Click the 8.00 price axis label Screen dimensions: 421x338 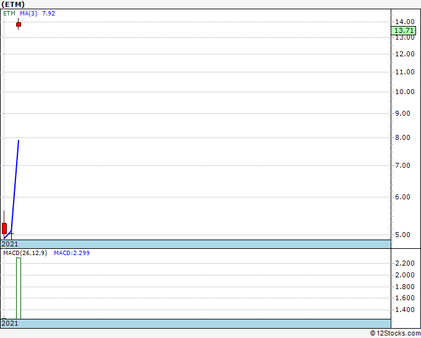click(403, 137)
